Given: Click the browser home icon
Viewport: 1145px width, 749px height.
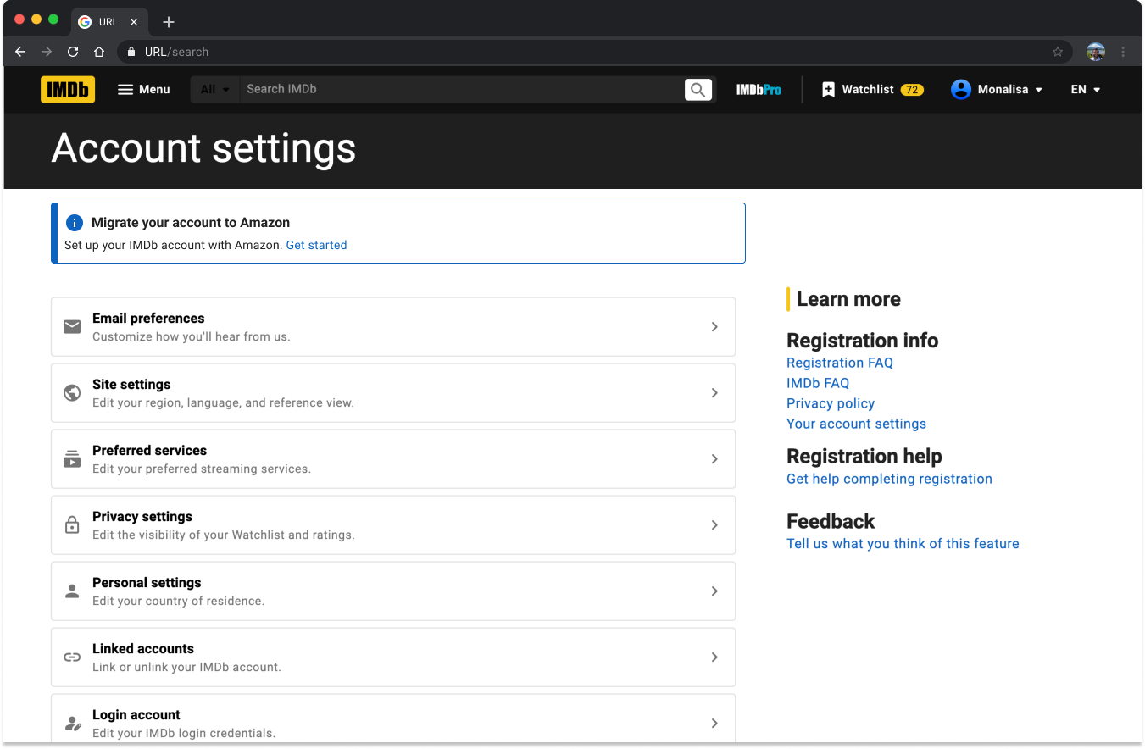Looking at the screenshot, I should click(99, 52).
